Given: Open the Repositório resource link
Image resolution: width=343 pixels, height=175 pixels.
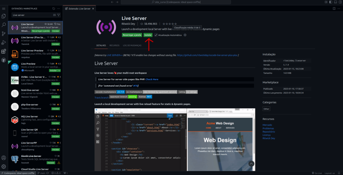Looking at the screenshot, I should [x=269, y=132].
